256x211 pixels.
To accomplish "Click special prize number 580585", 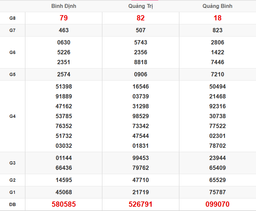I will (64, 204).
